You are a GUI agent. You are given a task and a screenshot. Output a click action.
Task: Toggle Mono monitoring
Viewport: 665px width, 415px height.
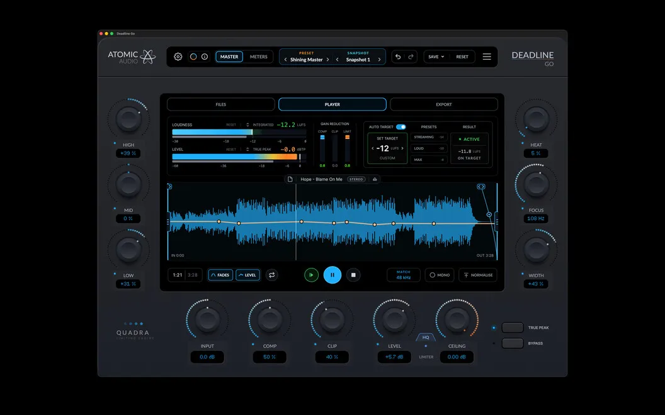click(x=440, y=275)
